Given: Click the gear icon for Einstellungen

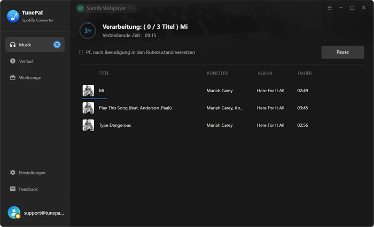Looking at the screenshot, I should click(13, 172).
